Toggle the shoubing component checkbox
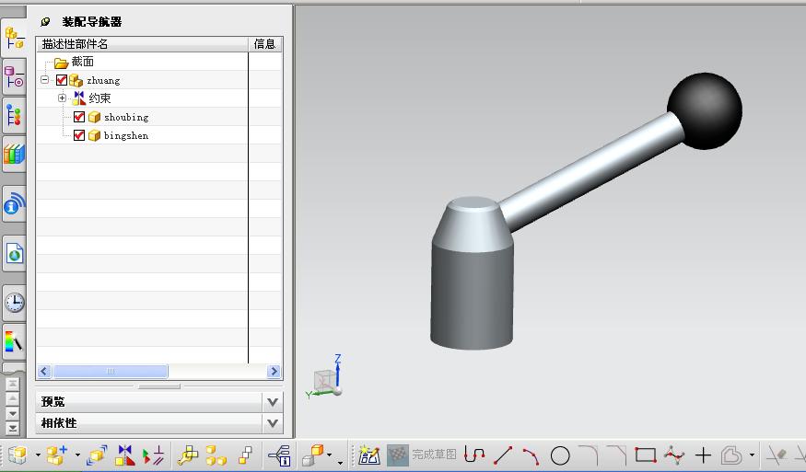806x472 pixels. [79, 117]
